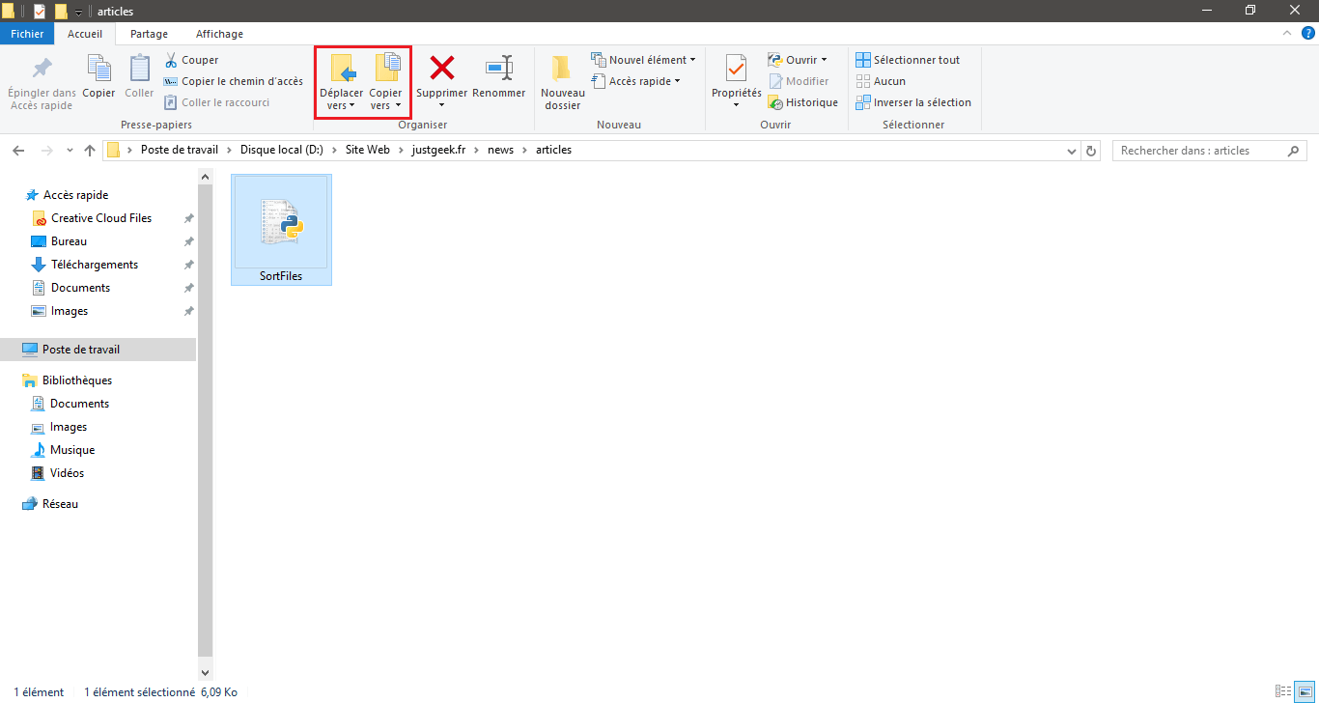
Task: Open Accès rapide in the sidebar
Action: [75, 195]
